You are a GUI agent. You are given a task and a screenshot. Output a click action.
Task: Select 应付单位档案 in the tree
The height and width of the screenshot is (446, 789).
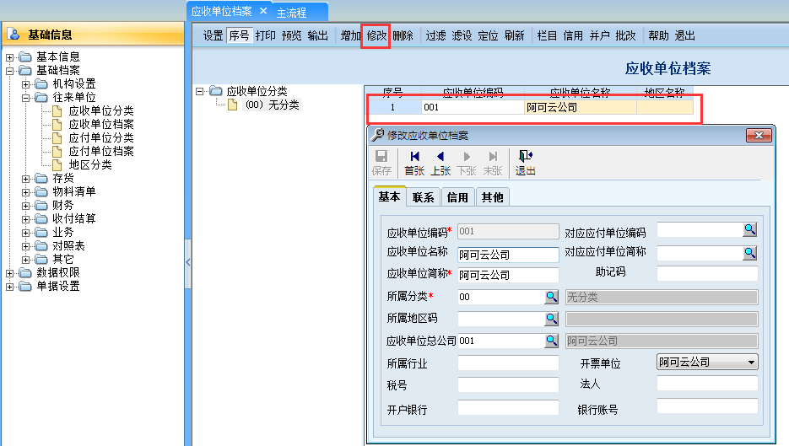[100, 152]
